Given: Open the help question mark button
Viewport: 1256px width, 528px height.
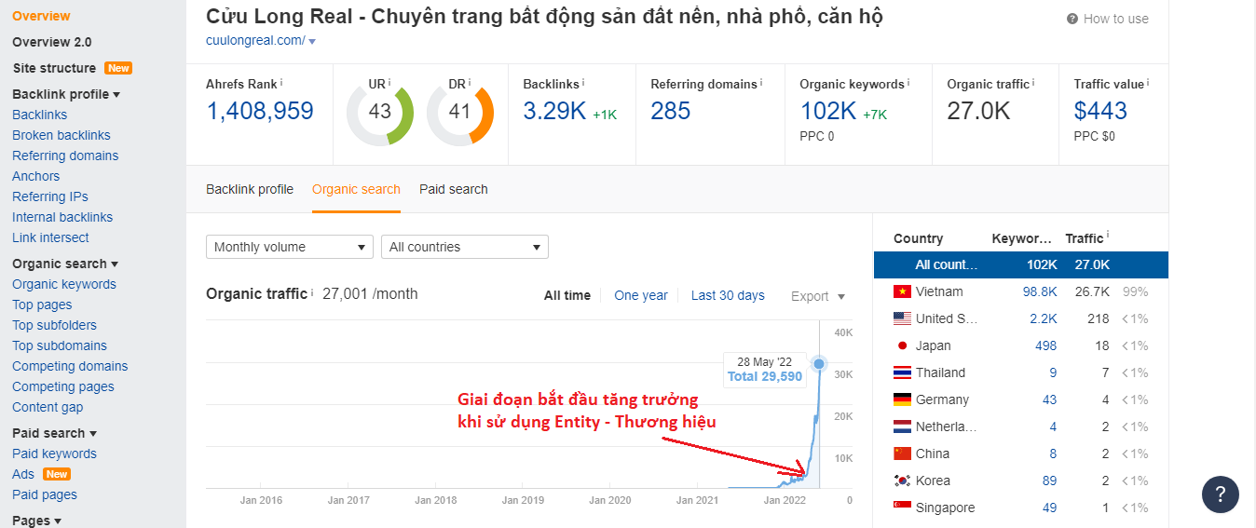Looking at the screenshot, I should 1221,494.
